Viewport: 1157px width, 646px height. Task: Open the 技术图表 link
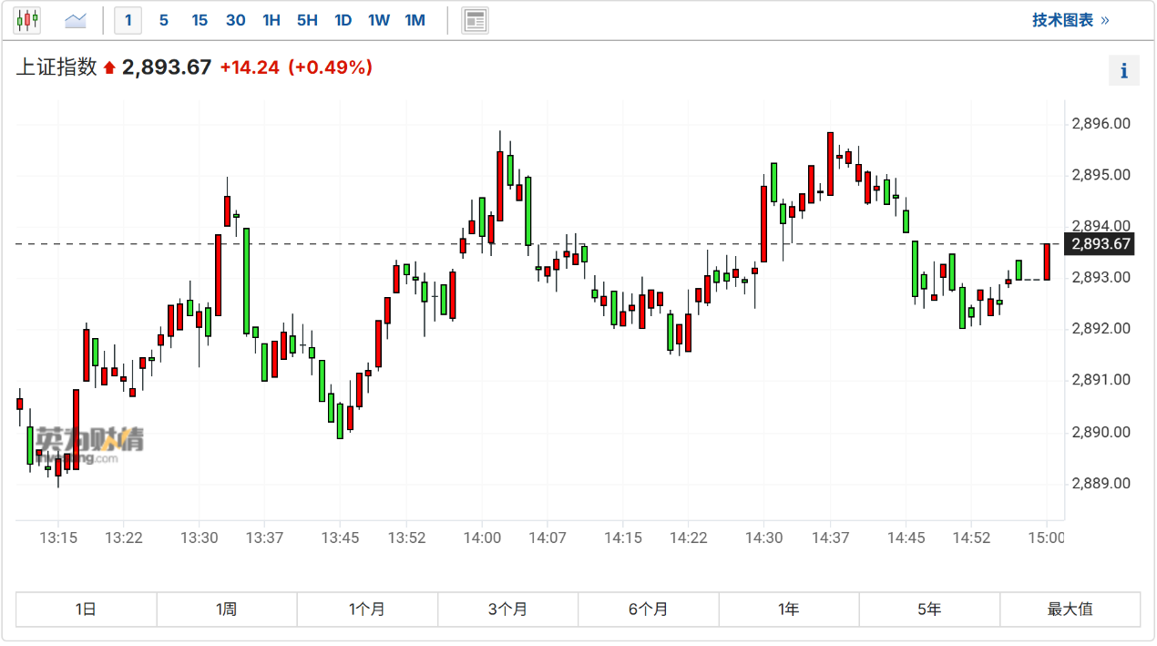[x=1070, y=20]
